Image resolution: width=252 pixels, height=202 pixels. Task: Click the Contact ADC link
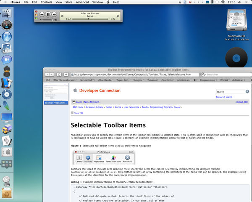click(241, 102)
